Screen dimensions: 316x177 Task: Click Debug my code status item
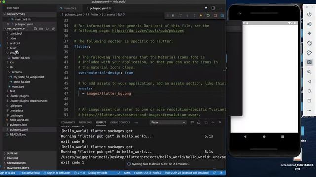98,173
